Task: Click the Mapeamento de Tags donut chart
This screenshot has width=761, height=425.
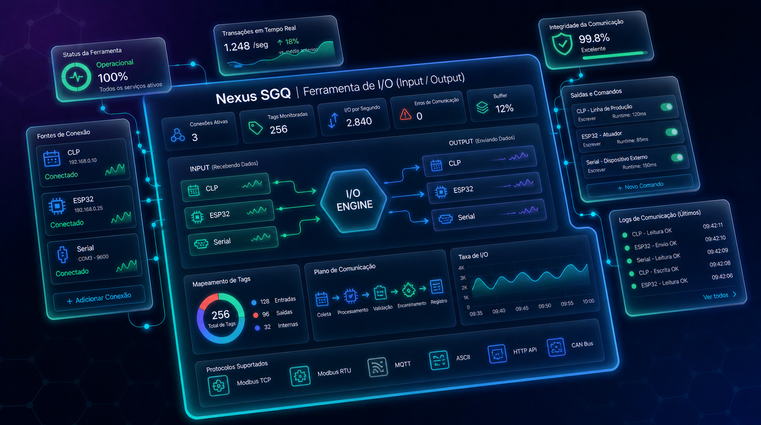Action: [221, 318]
